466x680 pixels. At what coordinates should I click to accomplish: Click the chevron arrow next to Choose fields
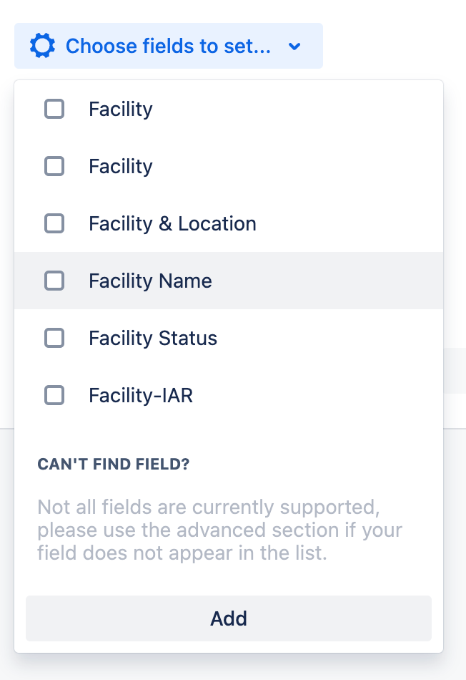click(294, 47)
